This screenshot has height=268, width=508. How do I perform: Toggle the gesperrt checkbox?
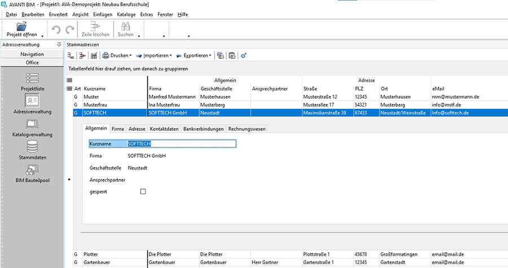pos(143,192)
